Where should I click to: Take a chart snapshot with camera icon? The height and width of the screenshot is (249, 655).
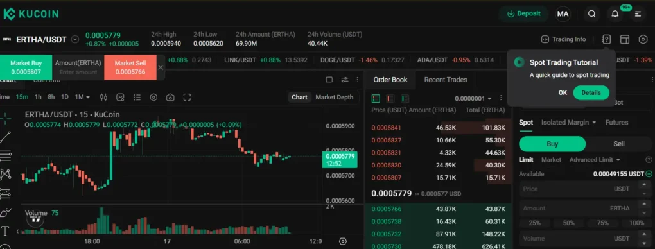pos(170,98)
